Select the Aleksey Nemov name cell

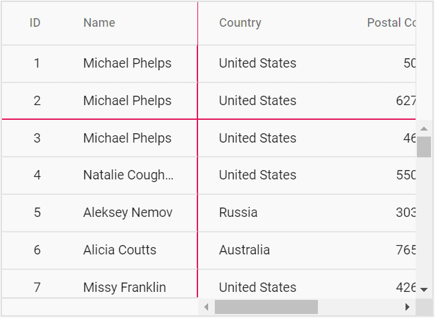[x=128, y=213]
